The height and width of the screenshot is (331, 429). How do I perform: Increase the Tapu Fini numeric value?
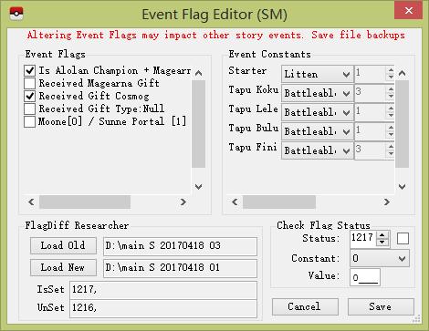[x=391, y=147]
